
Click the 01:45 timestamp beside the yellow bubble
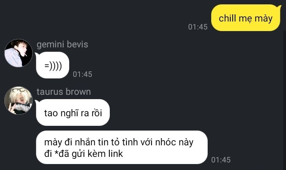pyautogui.click(x=198, y=27)
